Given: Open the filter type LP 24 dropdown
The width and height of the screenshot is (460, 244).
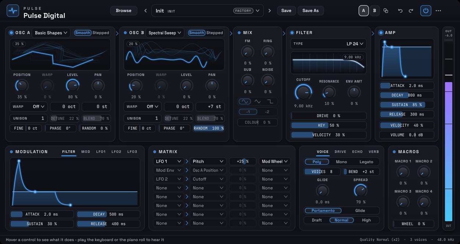Looking at the screenshot, I should click(328, 44).
